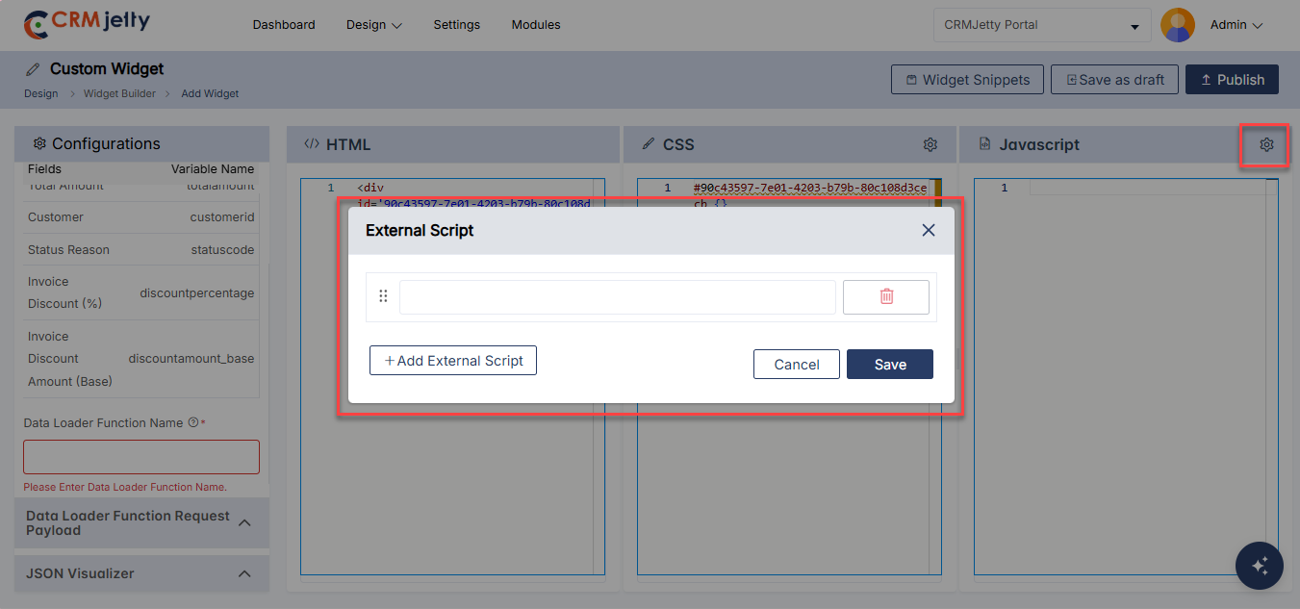Click the external script URL input field
This screenshot has height=609, width=1300.
pos(617,297)
